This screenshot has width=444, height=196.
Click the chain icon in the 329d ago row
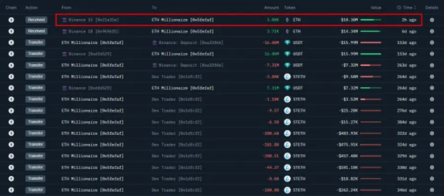11,156
